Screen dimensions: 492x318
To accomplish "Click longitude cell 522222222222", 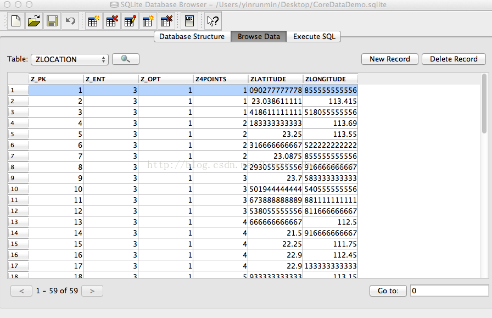I will click(x=331, y=145).
